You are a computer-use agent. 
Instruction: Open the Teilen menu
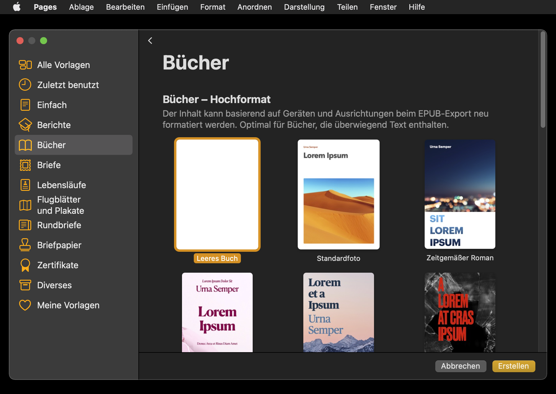pos(347,7)
